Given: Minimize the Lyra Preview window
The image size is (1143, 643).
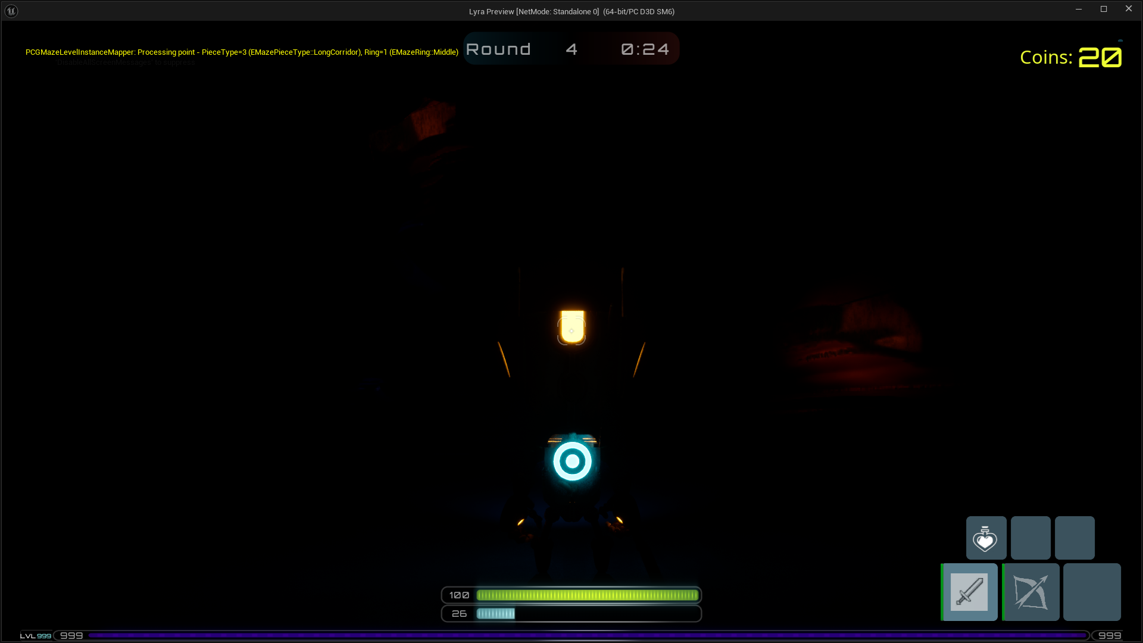Looking at the screenshot, I should 1078,9.
